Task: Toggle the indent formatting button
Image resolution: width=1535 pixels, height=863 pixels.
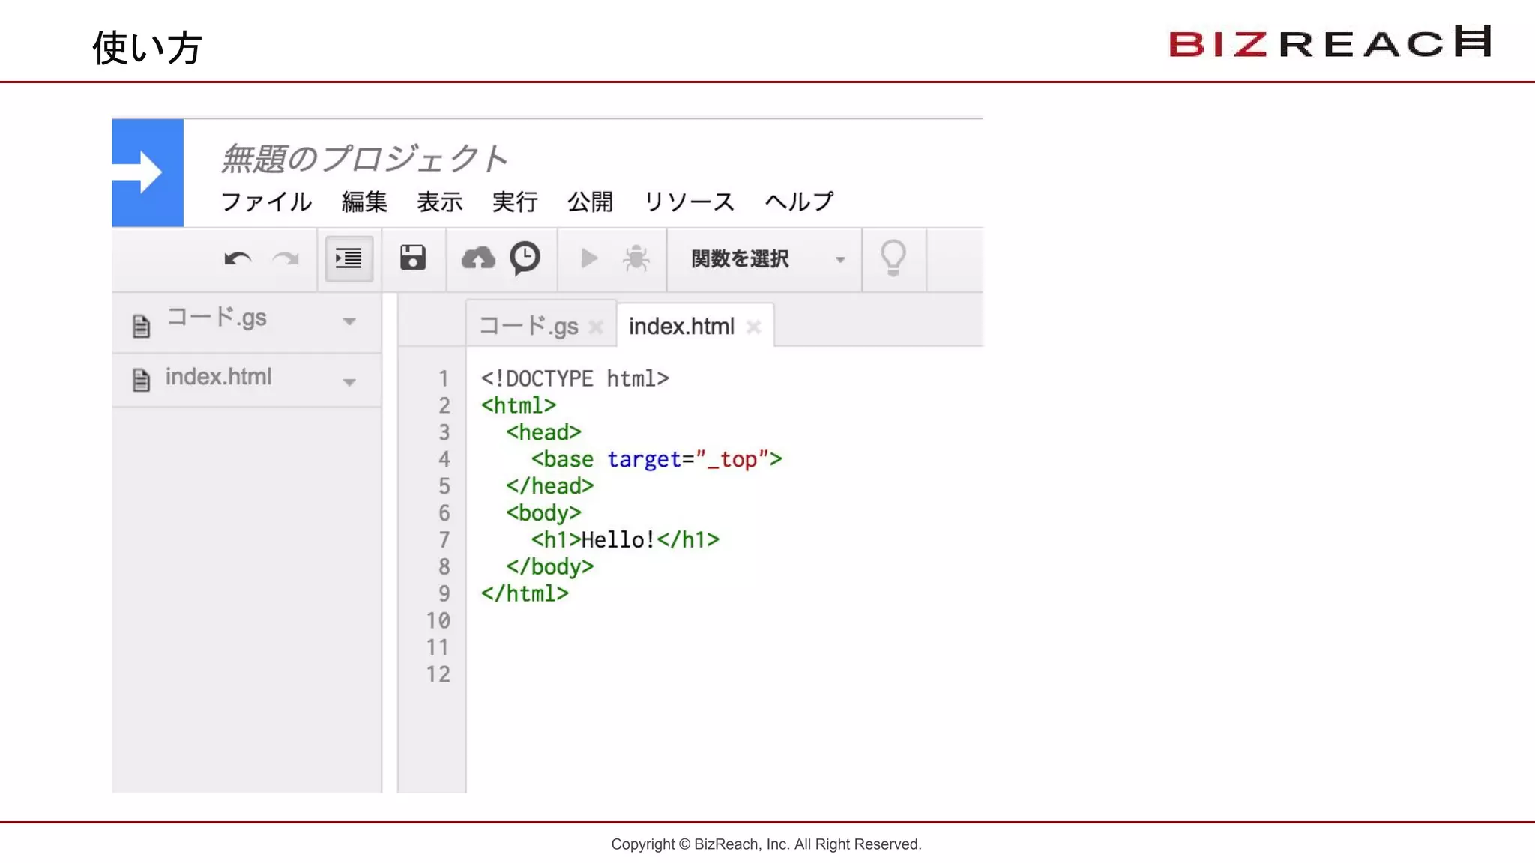Action: point(349,259)
